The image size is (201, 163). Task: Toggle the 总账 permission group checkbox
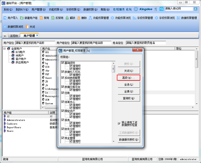coord(63,93)
